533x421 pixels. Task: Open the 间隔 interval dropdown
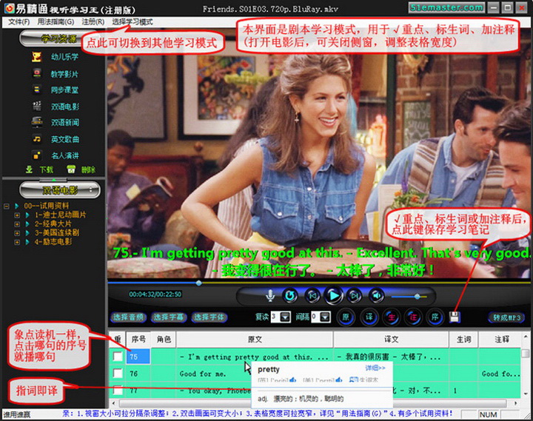click(x=325, y=317)
